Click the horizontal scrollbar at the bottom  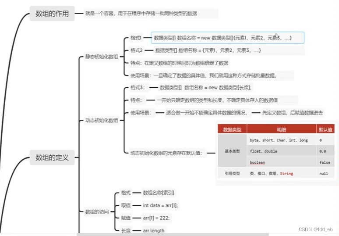tap(173, 235)
